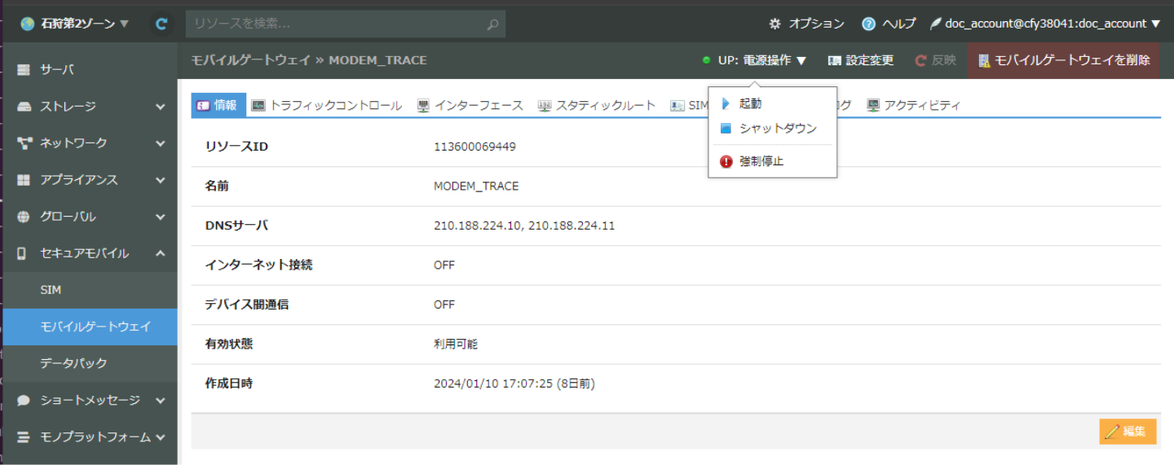
Task: Expand the ストレージ sidebar section
Action: coord(90,107)
